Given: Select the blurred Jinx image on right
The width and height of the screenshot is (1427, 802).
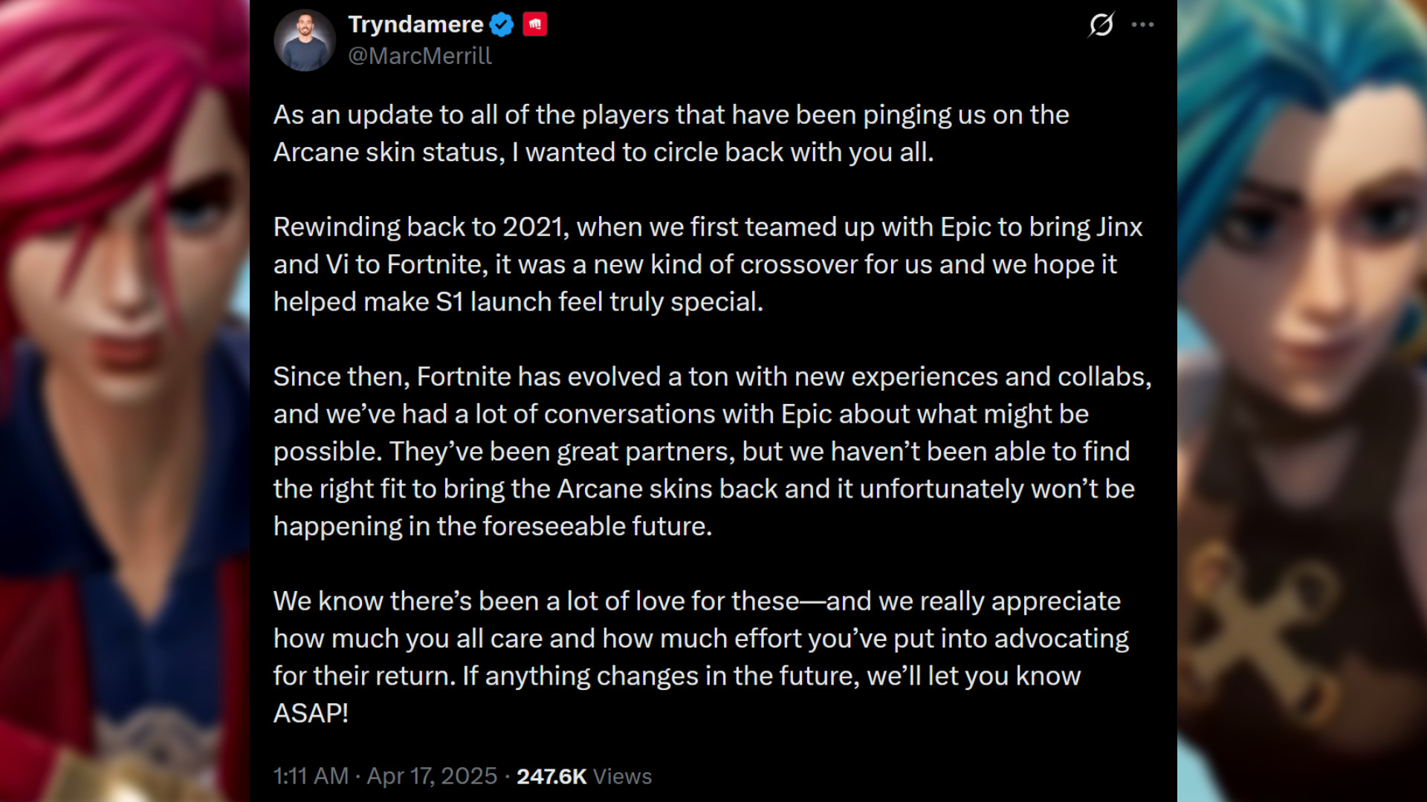Looking at the screenshot, I should click(x=1302, y=401).
